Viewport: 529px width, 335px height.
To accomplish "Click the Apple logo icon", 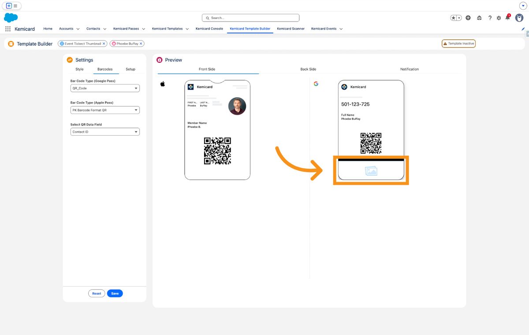I will tap(163, 84).
